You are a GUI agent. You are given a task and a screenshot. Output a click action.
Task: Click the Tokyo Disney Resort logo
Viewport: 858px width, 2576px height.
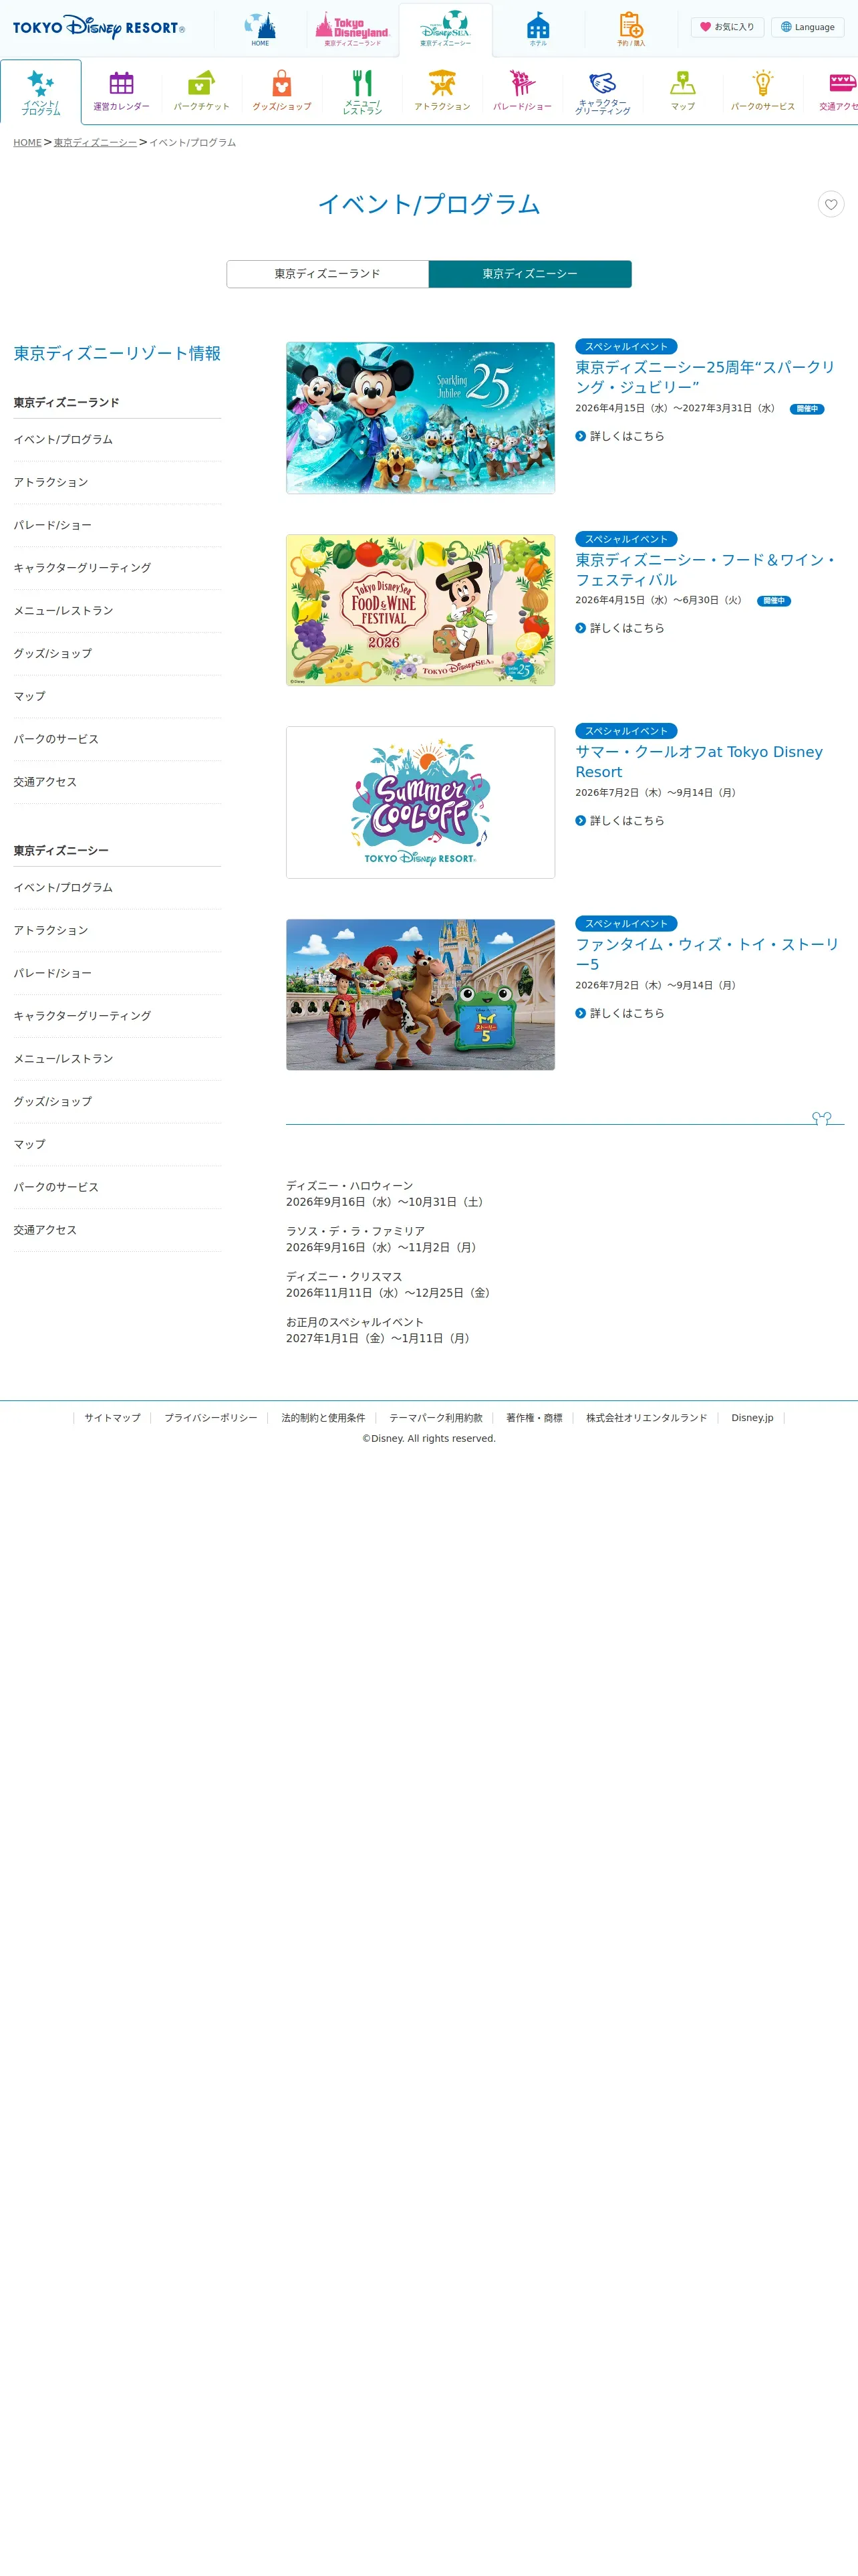click(x=99, y=28)
